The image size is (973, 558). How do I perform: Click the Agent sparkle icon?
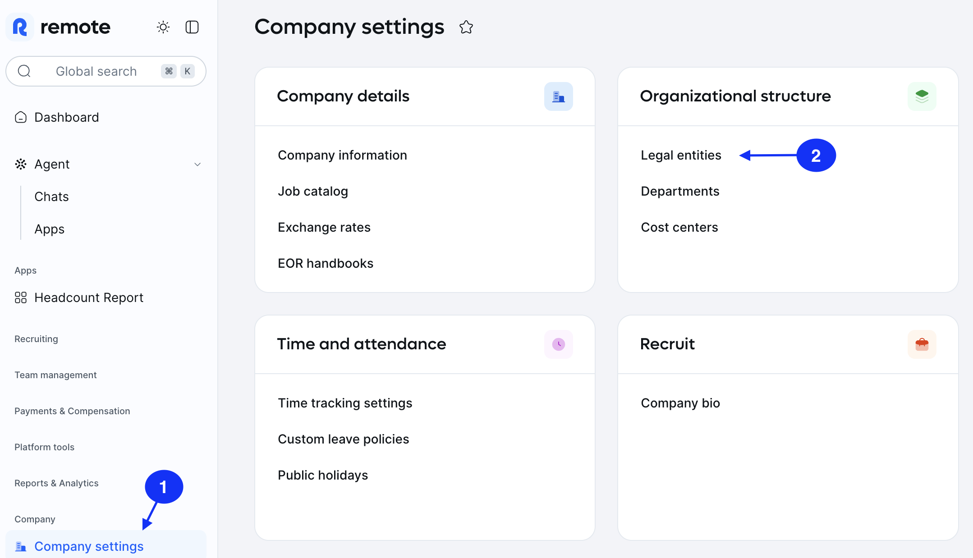(x=21, y=164)
